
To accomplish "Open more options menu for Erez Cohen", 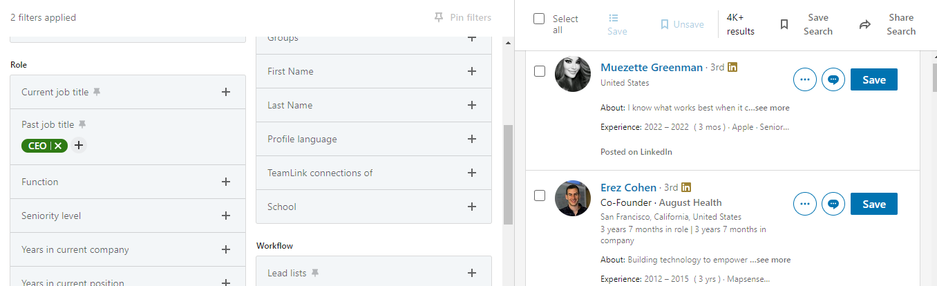I will click(805, 204).
